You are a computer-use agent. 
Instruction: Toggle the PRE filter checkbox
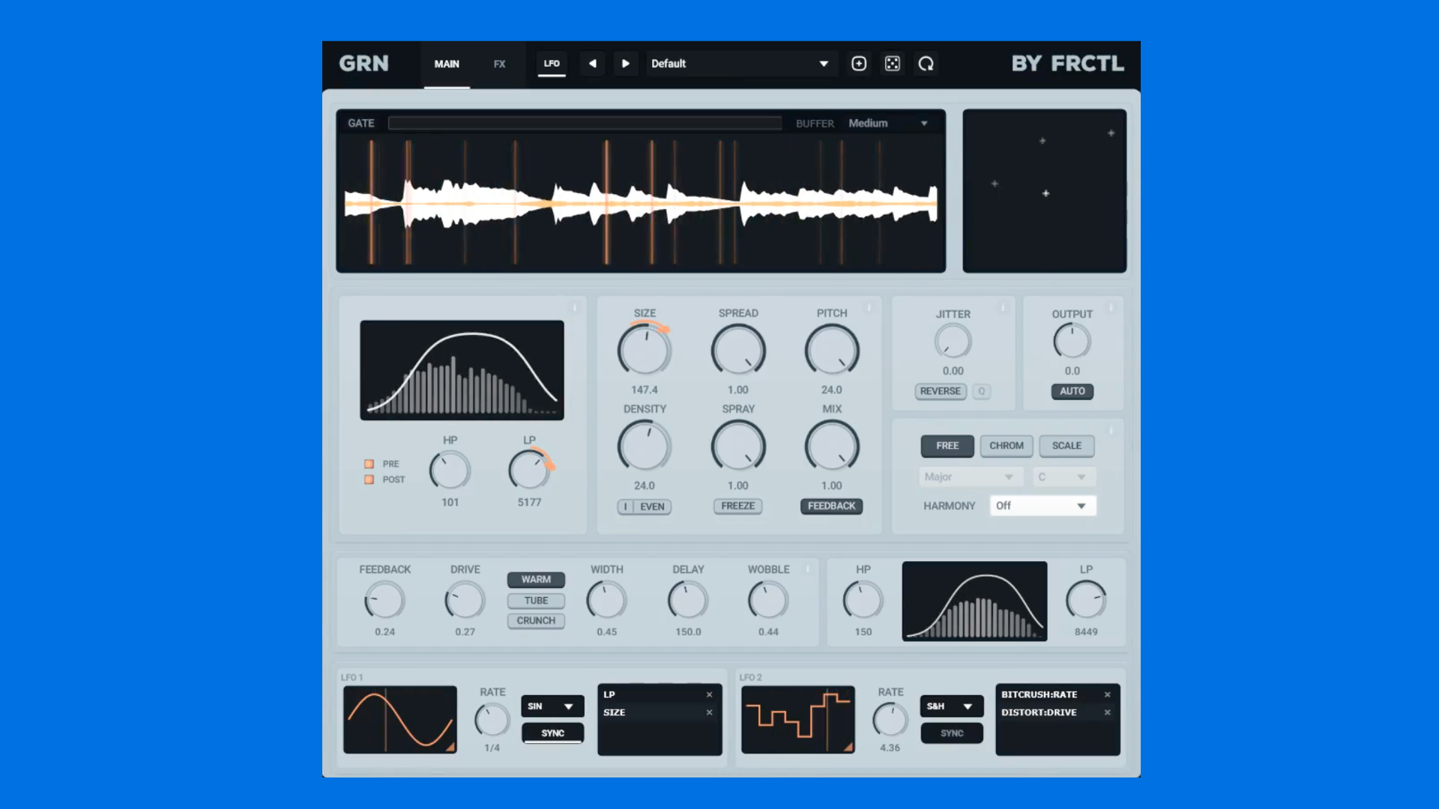coord(369,464)
